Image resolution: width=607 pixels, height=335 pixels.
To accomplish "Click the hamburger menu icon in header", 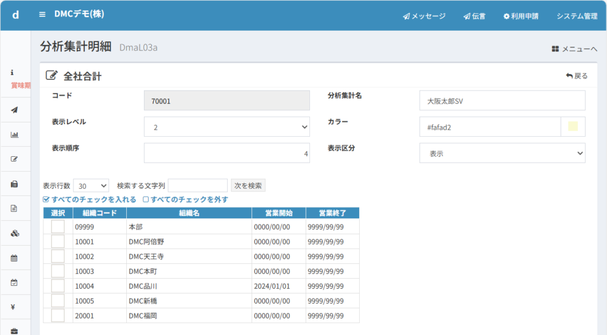I will click(42, 15).
